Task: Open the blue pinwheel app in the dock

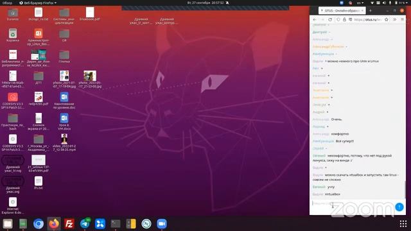Action: (100, 224)
